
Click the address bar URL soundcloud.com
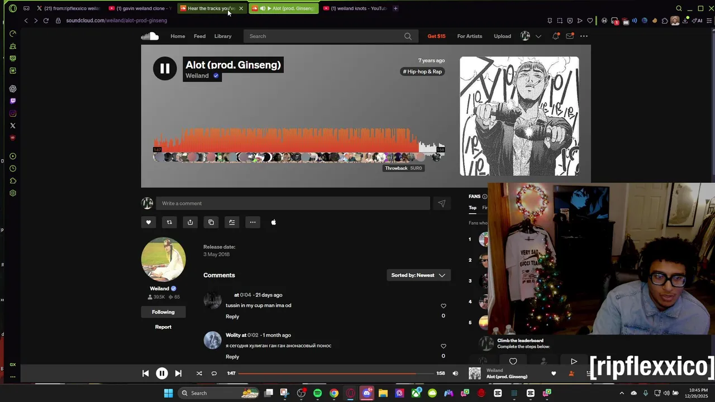point(116,21)
